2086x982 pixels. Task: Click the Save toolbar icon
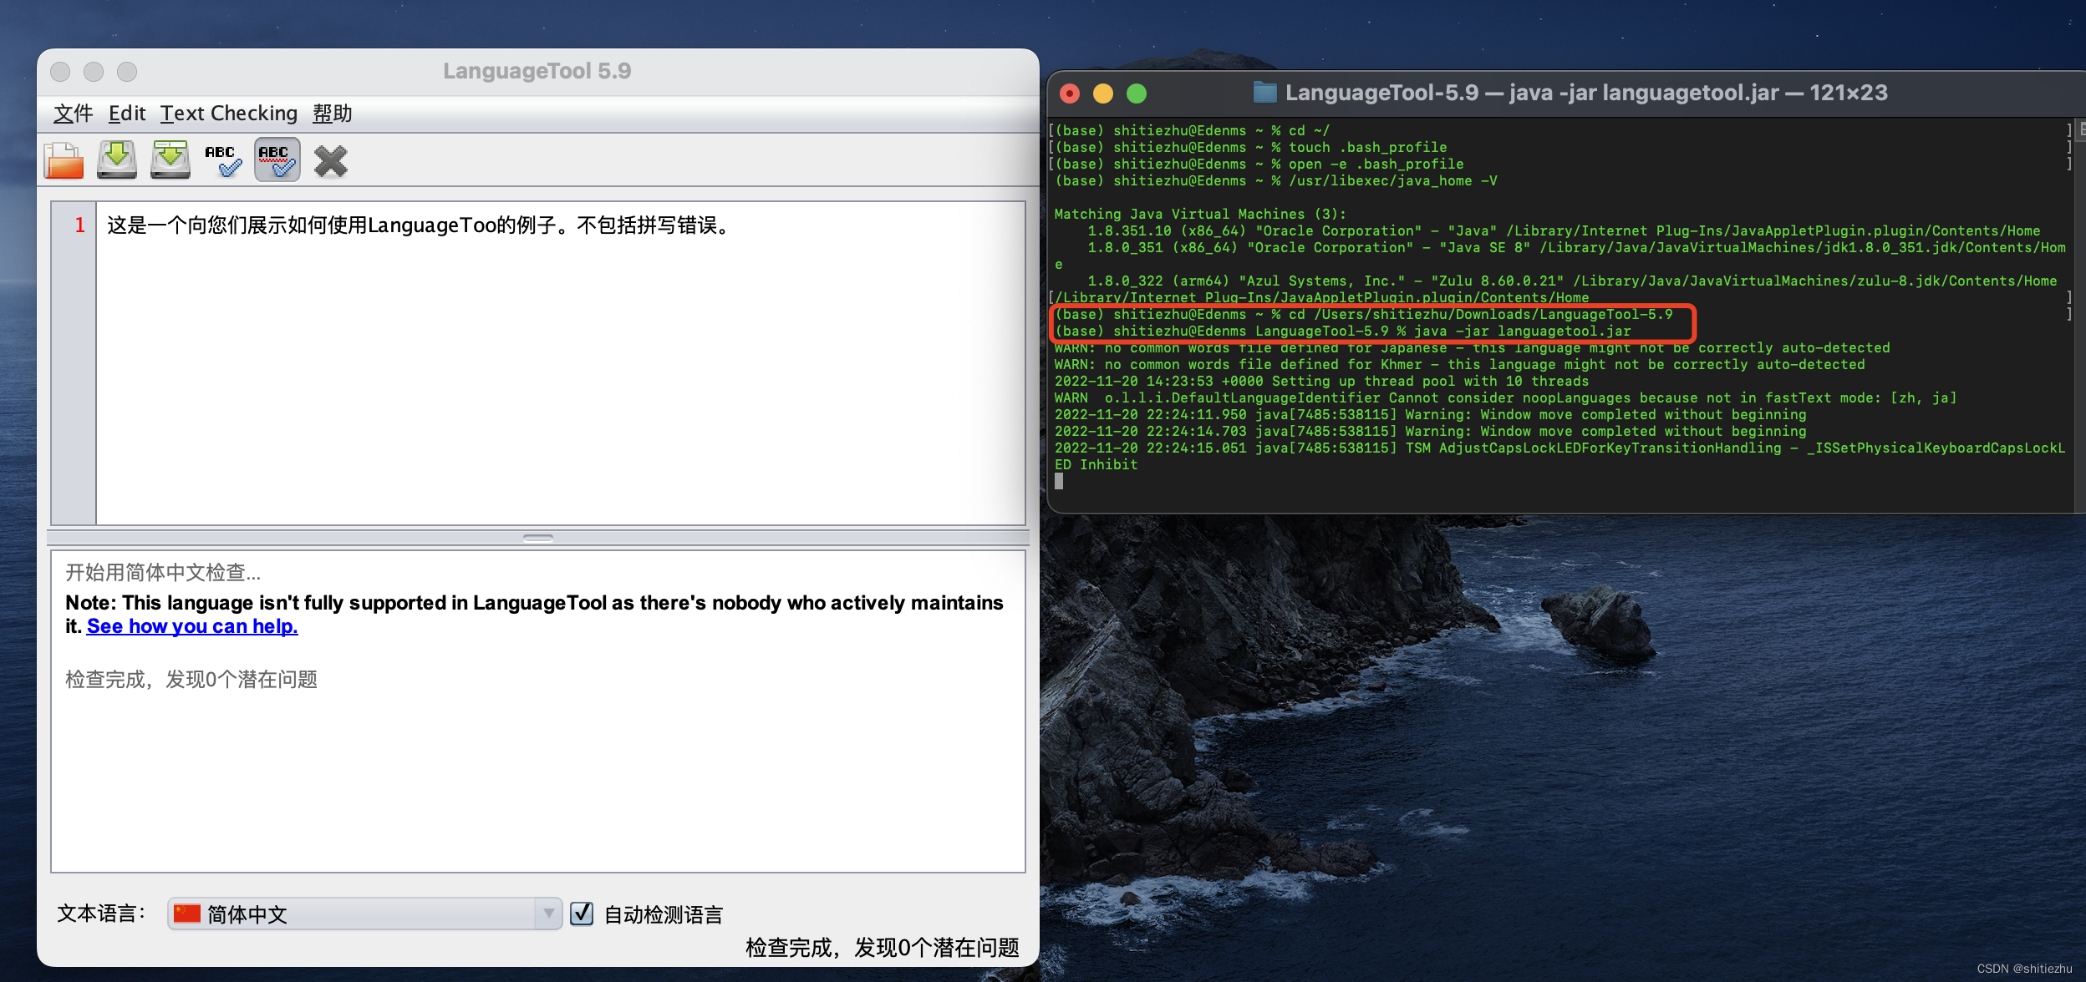click(117, 160)
